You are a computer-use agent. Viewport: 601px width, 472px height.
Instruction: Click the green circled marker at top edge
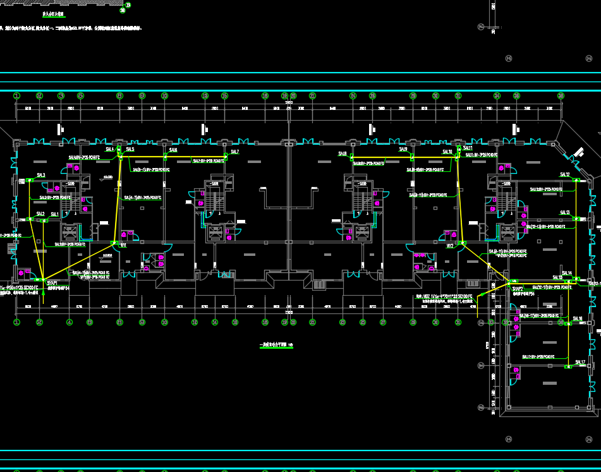[x=128, y=6]
